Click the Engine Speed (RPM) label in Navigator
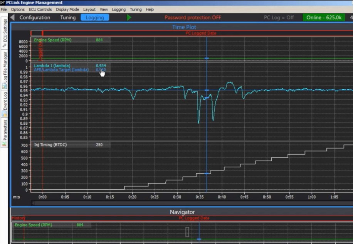This screenshot has height=244, width=353. tap(33, 225)
